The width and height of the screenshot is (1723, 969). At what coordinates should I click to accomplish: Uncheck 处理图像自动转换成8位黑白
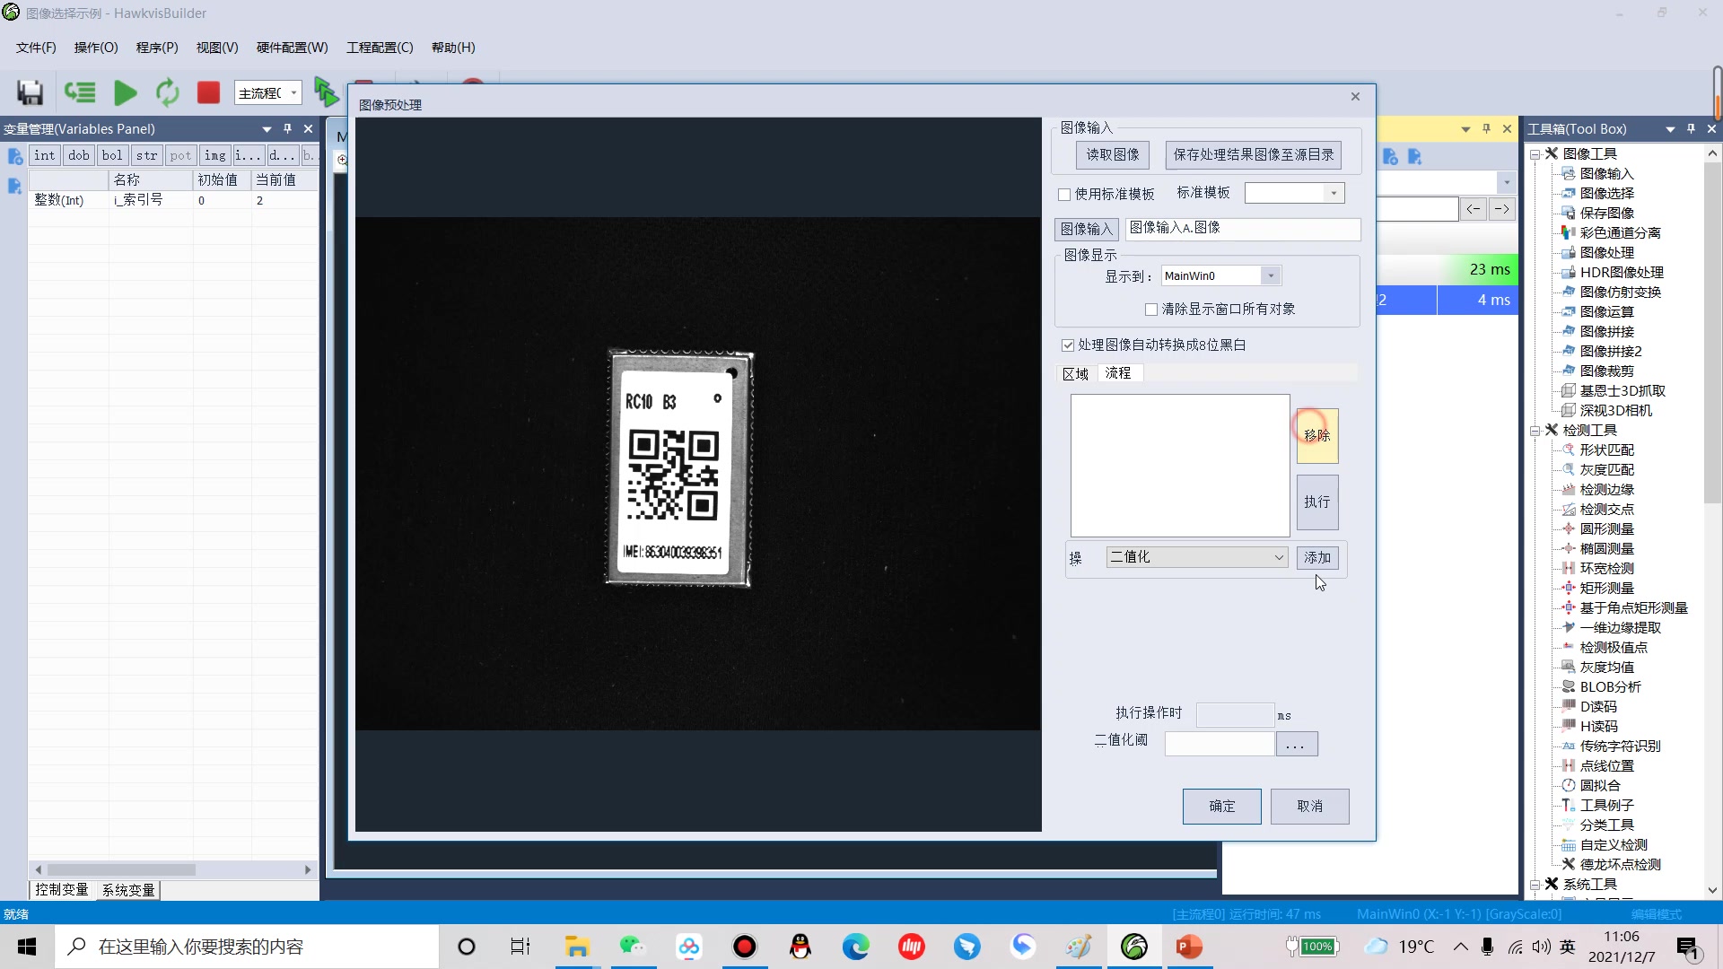point(1068,345)
